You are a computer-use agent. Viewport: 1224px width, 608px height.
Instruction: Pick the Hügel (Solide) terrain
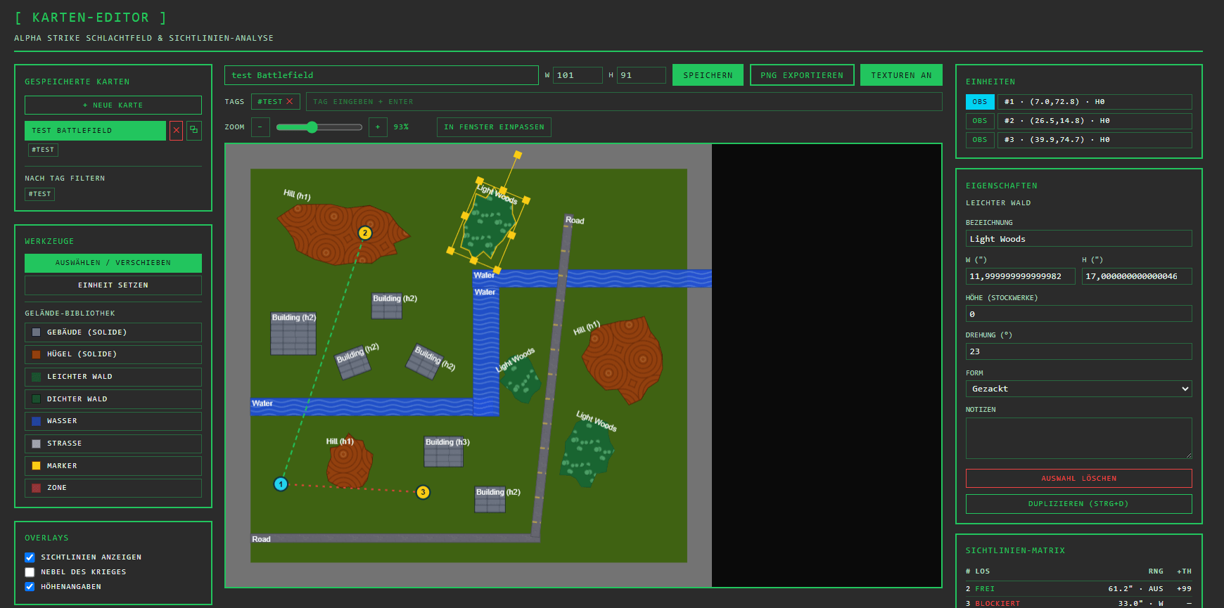pyautogui.click(x=113, y=354)
